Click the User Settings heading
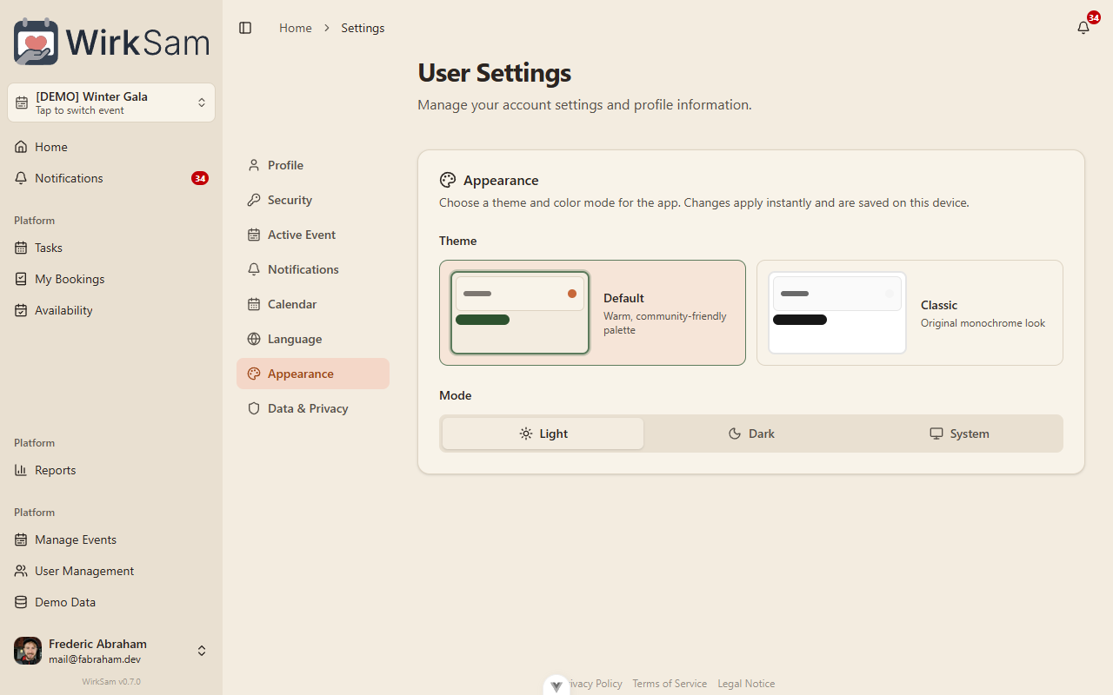 click(494, 72)
